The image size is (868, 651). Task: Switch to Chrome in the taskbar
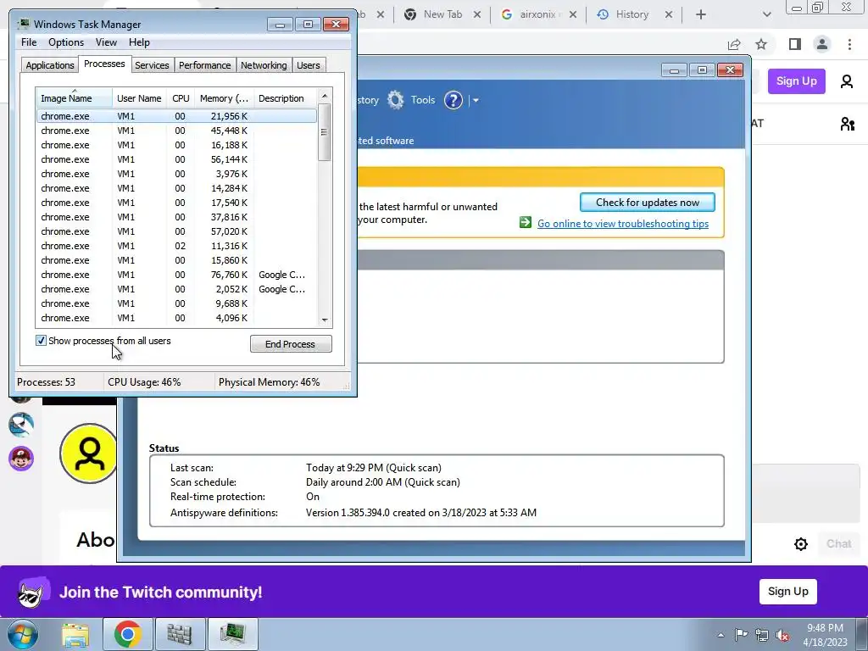click(x=127, y=634)
